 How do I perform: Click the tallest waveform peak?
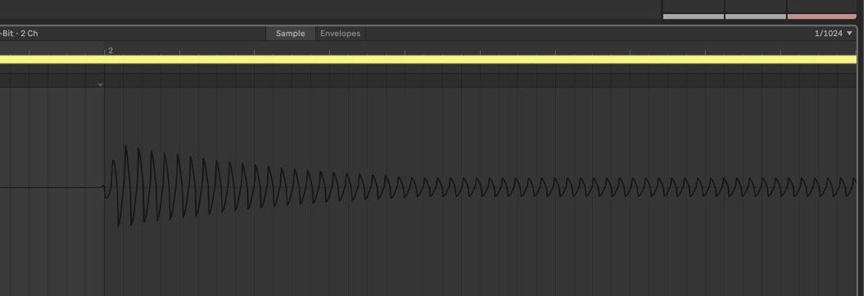click(x=125, y=147)
